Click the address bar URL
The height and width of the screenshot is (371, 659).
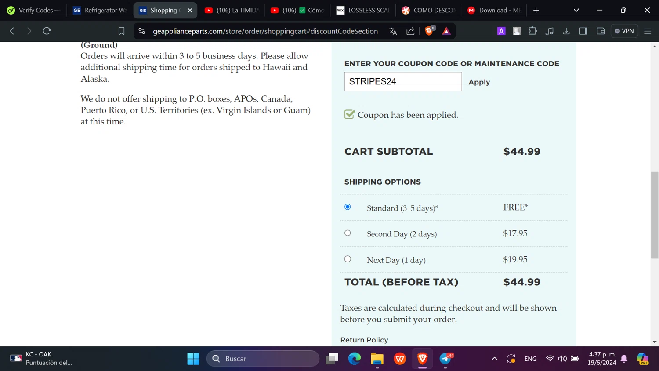coord(265,31)
